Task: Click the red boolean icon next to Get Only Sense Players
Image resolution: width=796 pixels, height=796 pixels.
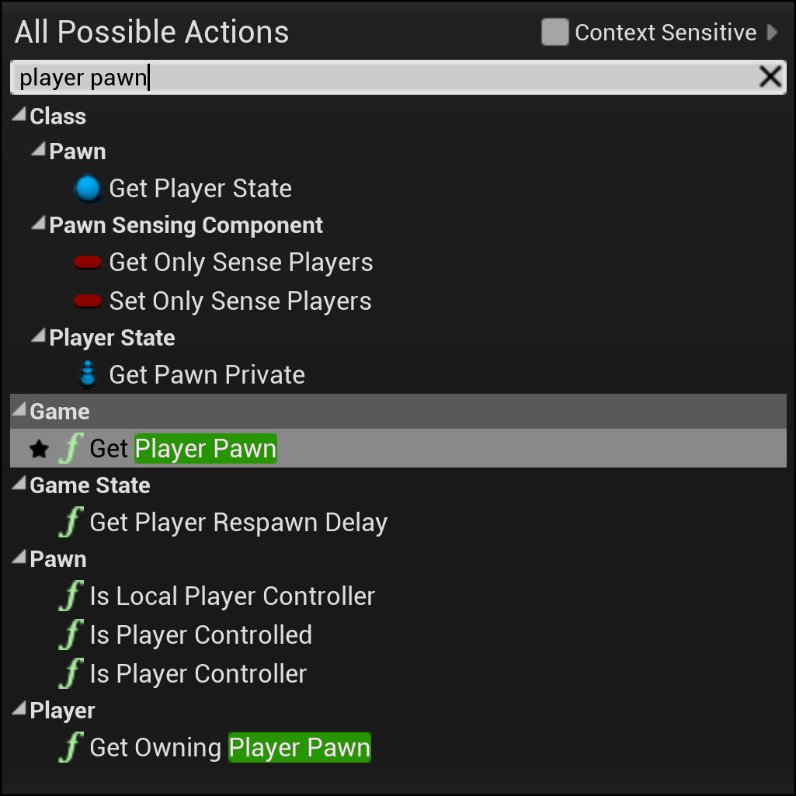Action: tap(88, 262)
